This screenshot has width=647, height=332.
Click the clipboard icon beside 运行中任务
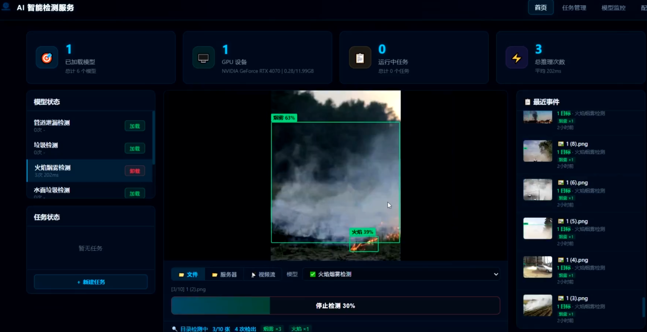360,58
